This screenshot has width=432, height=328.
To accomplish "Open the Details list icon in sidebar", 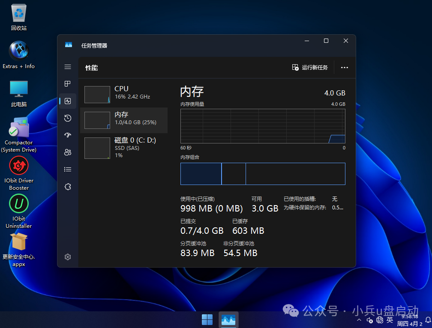I will tap(68, 170).
